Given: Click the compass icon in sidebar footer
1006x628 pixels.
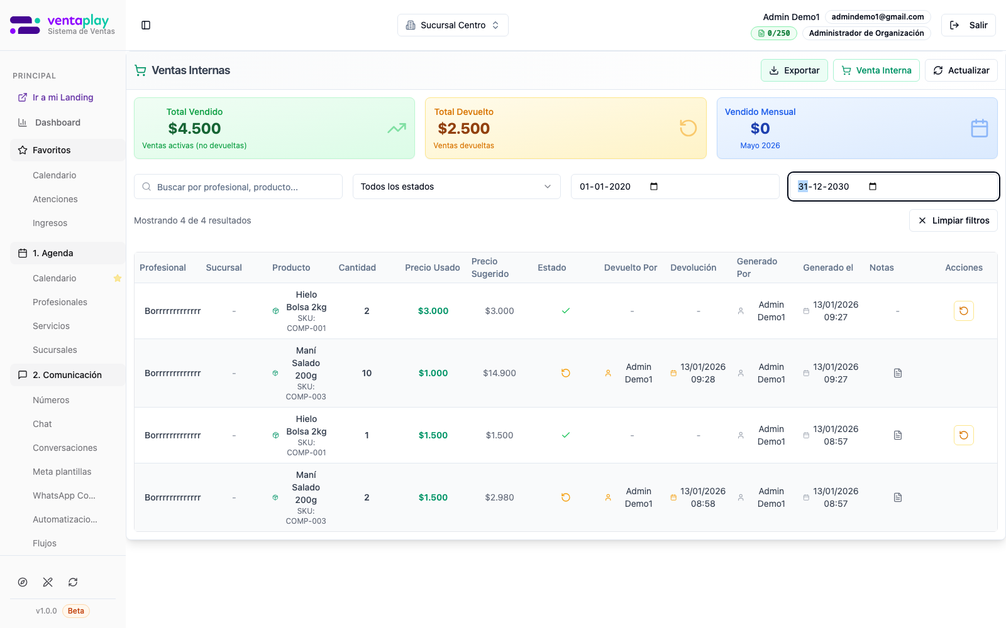Looking at the screenshot, I should pos(23,582).
